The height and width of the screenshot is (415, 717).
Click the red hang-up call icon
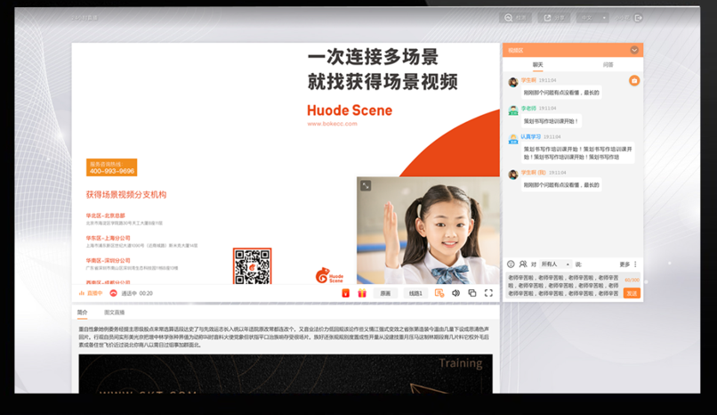113,293
